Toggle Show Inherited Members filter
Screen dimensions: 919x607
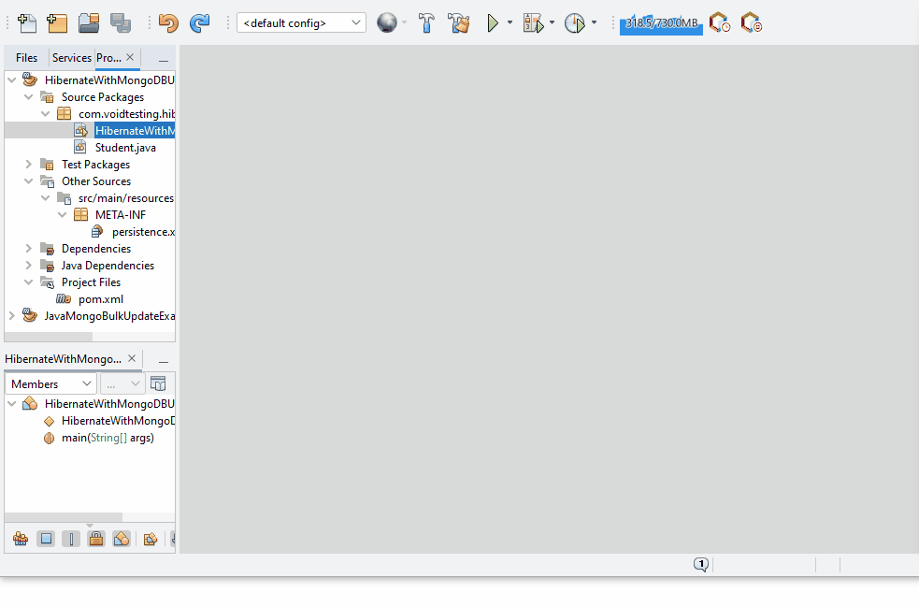coord(21,539)
